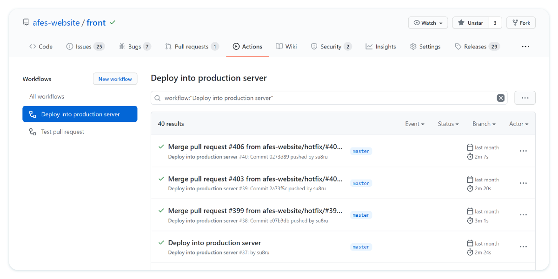Open run Merge pull request #406

(255, 147)
